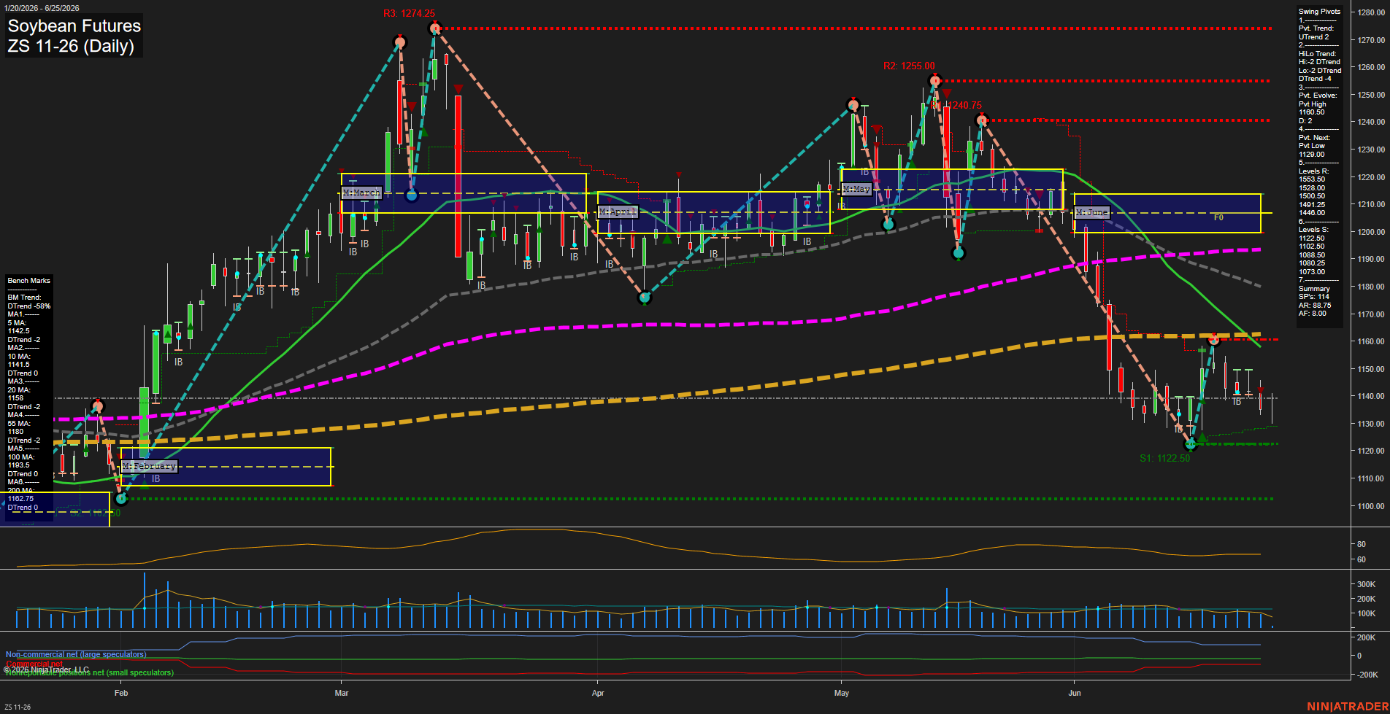Click the latest swing high marker near 1160
This screenshot has width=1390, height=714.
pyautogui.click(x=1213, y=339)
